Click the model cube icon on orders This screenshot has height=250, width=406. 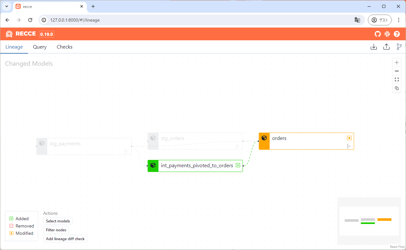[264, 138]
